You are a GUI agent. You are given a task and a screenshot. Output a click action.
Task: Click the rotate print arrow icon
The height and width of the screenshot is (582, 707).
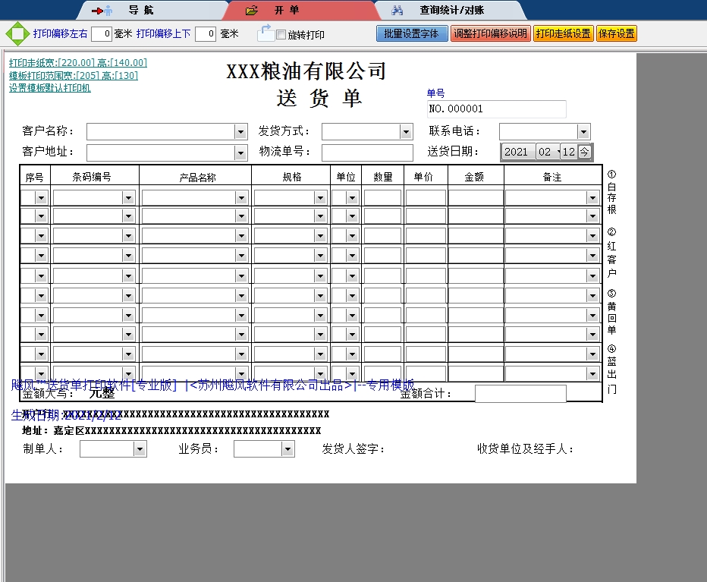[265, 33]
